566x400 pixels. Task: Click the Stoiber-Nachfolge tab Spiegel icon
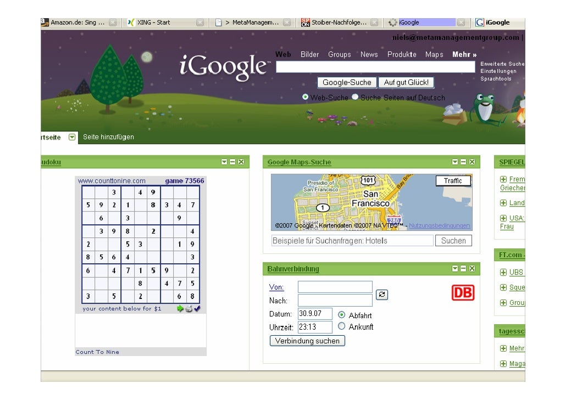coord(306,23)
